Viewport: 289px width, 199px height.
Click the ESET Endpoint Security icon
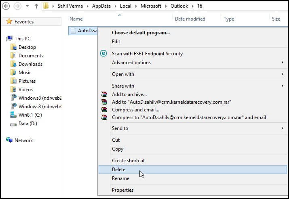[103, 53]
